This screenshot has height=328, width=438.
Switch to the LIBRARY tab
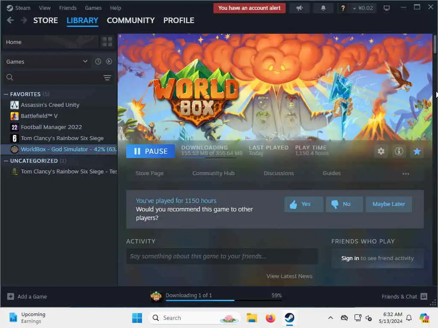[82, 20]
